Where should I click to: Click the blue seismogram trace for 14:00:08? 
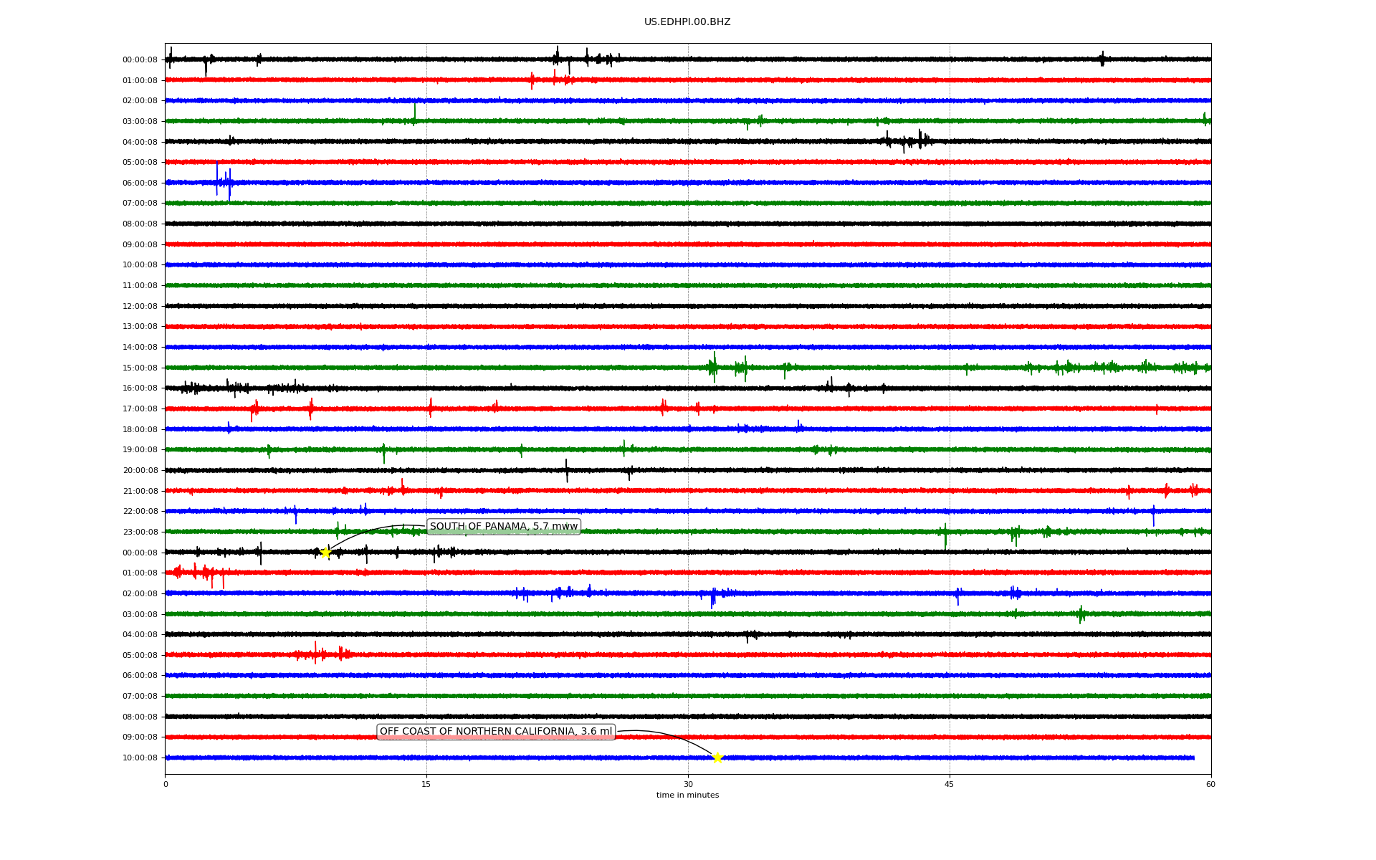click(688, 347)
